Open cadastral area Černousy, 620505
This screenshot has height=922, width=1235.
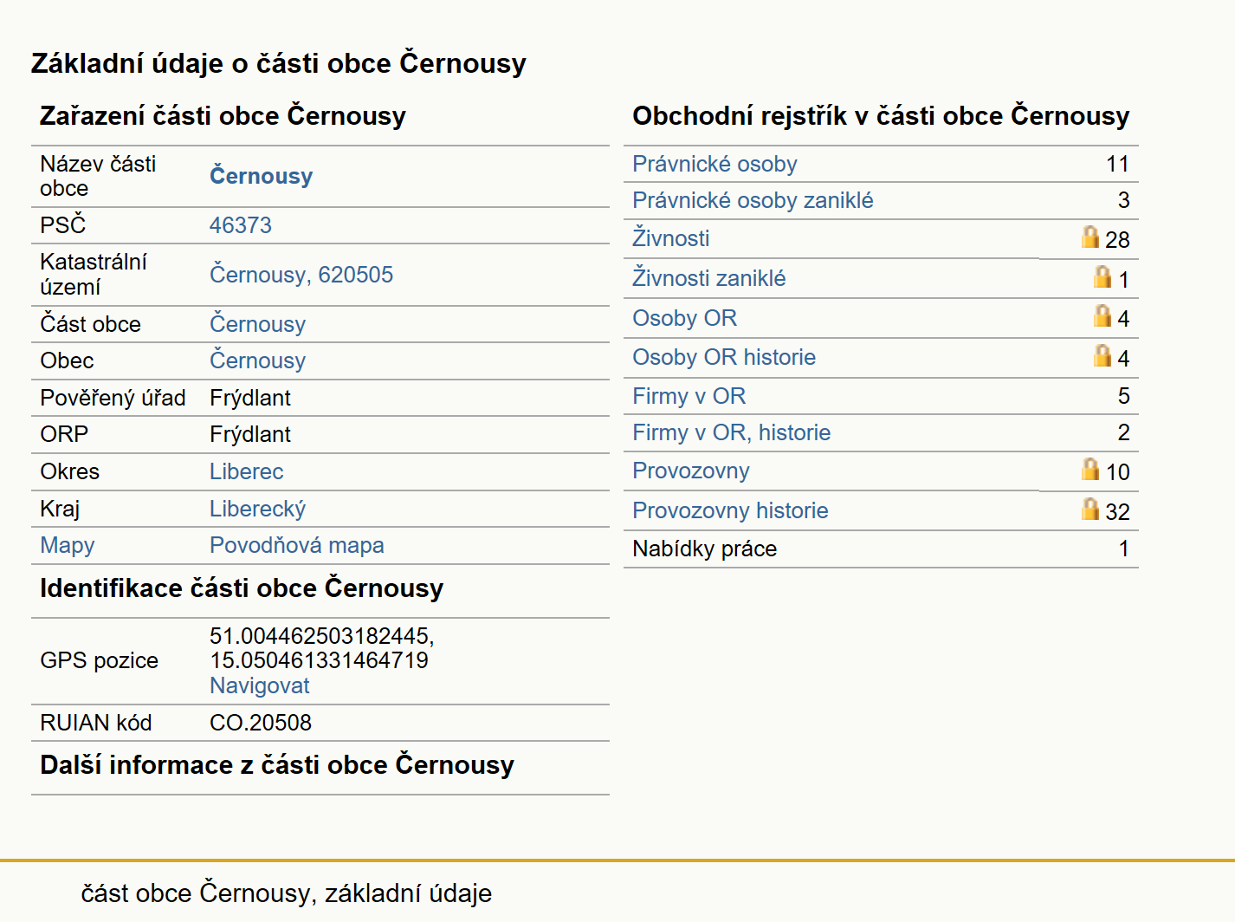(x=301, y=275)
